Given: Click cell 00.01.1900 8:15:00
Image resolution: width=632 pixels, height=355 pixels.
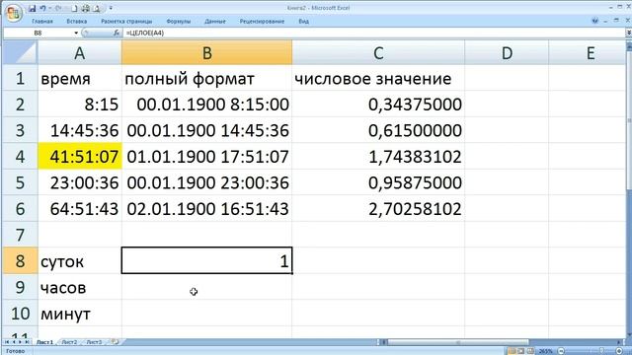Looking at the screenshot, I should point(206,105).
